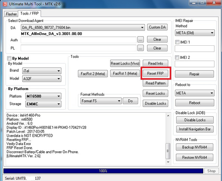Click the 'FRP Reset Done.' log line

coord(20,148)
